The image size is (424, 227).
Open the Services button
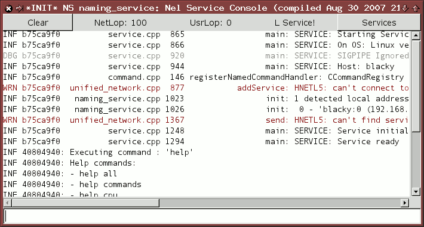[379, 23]
